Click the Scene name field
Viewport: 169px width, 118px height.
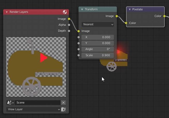[38, 103]
